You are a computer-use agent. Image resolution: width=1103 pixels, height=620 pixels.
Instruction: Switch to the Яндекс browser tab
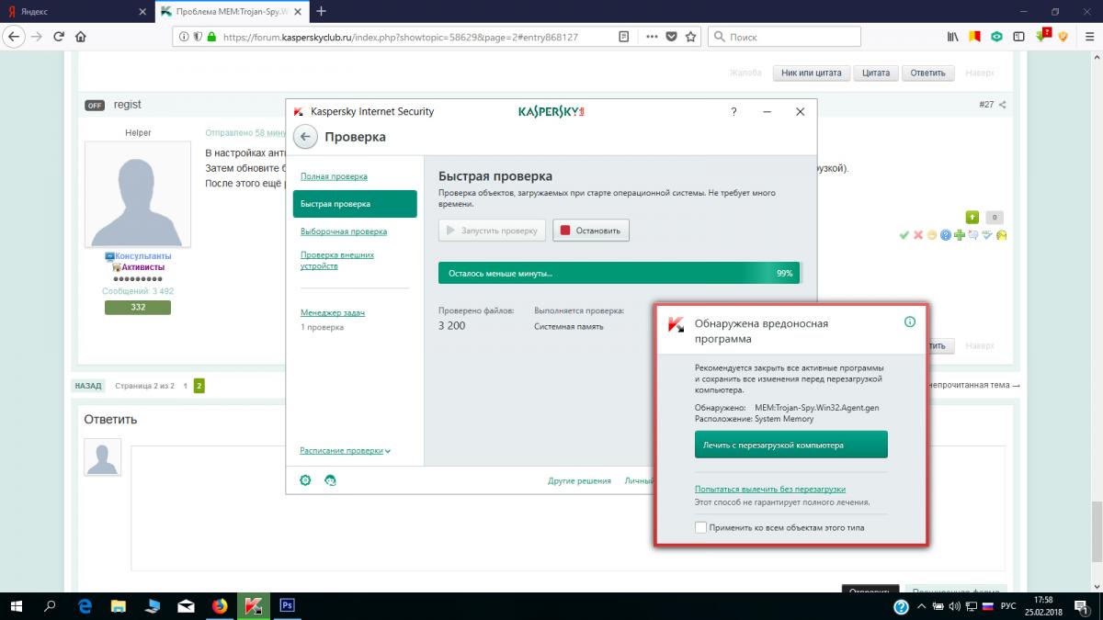(75, 12)
